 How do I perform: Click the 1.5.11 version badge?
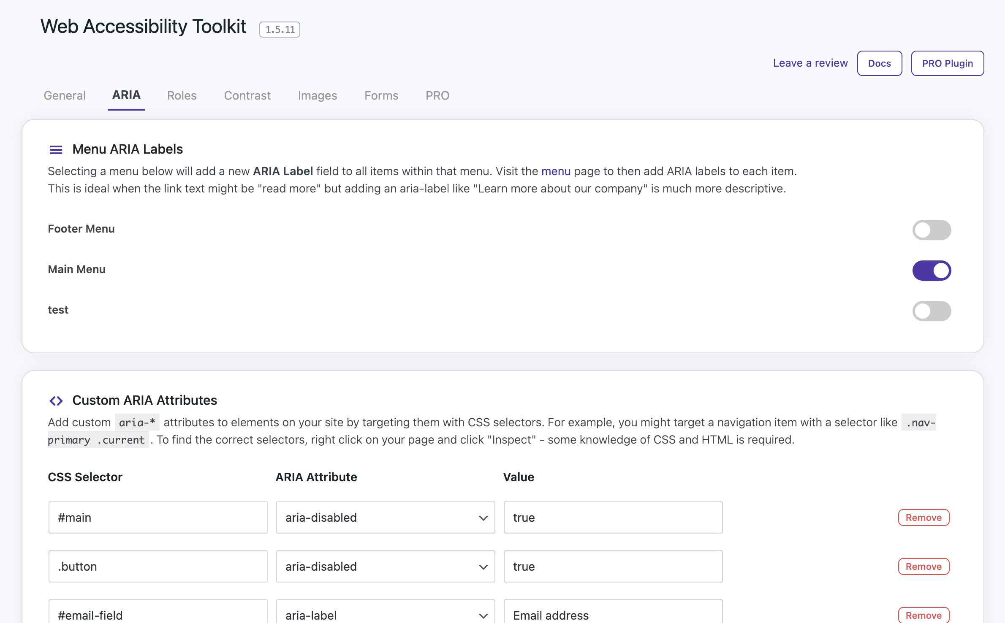click(280, 30)
